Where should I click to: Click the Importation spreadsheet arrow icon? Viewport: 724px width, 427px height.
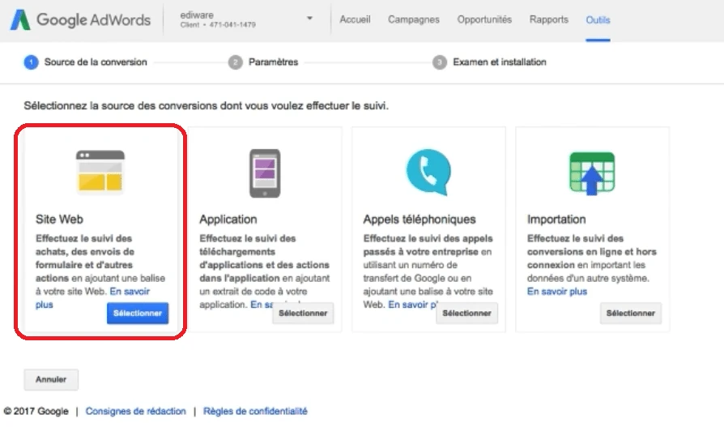click(592, 173)
